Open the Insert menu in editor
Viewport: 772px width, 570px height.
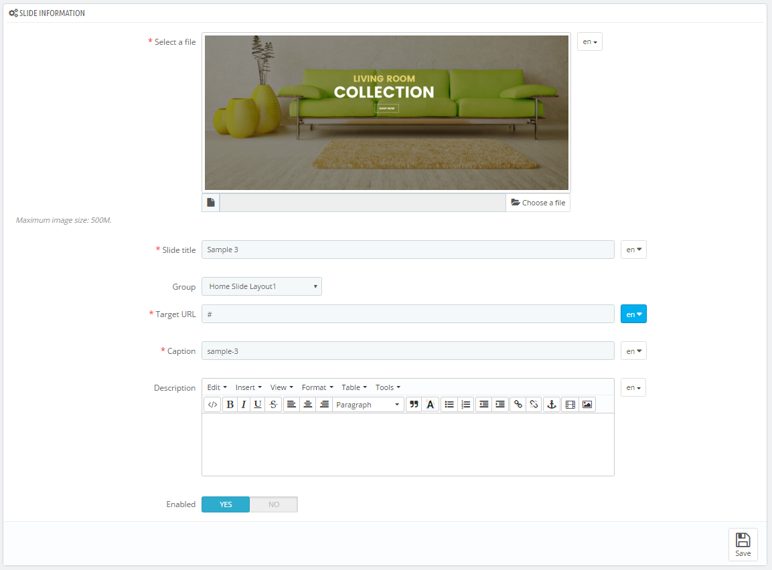click(x=248, y=387)
